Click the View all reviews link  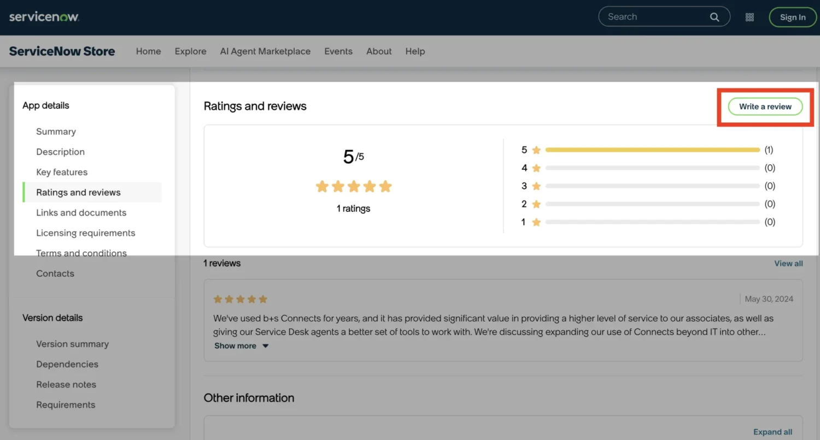[788, 263]
